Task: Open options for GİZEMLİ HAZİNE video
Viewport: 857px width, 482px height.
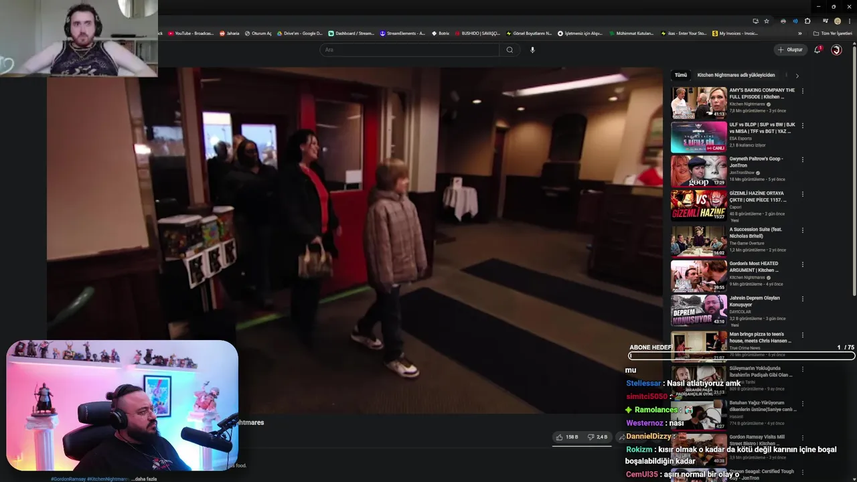Action: tap(802, 195)
